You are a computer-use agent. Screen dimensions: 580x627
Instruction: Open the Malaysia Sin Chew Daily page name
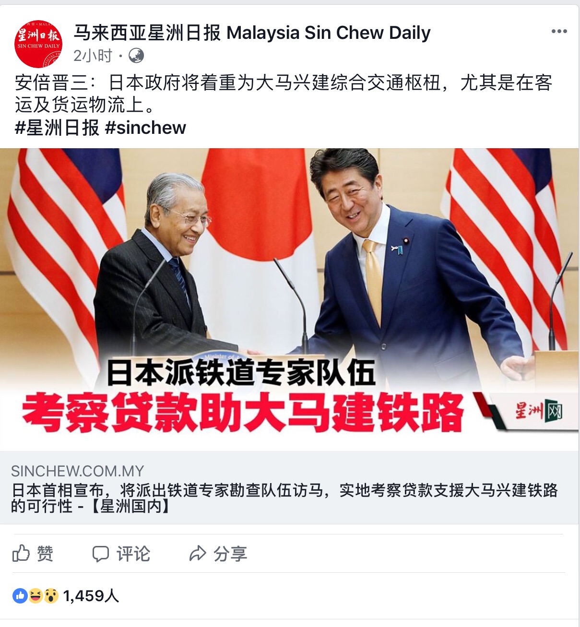[x=252, y=33]
